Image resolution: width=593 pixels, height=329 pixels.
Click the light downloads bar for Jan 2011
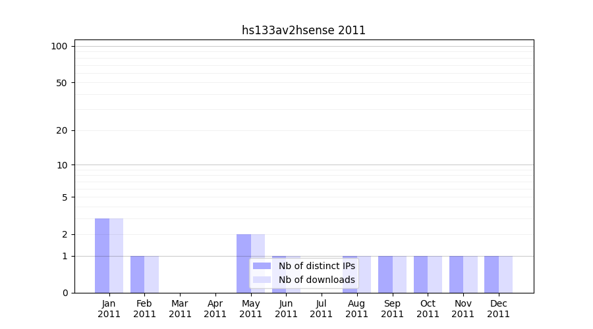pyautogui.click(x=116, y=255)
